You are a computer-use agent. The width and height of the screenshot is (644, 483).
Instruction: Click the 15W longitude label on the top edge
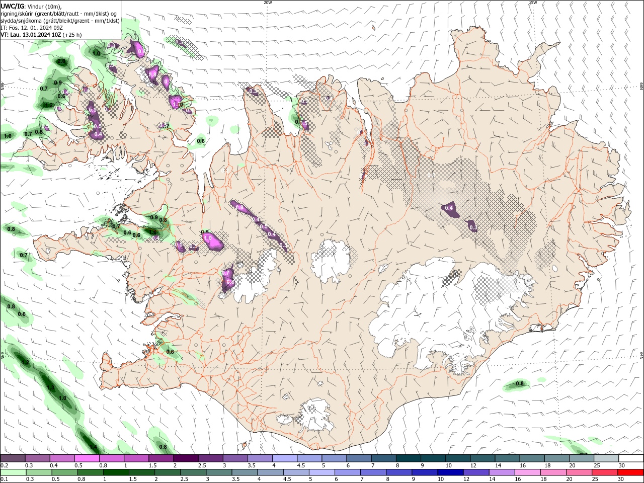click(x=533, y=3)
